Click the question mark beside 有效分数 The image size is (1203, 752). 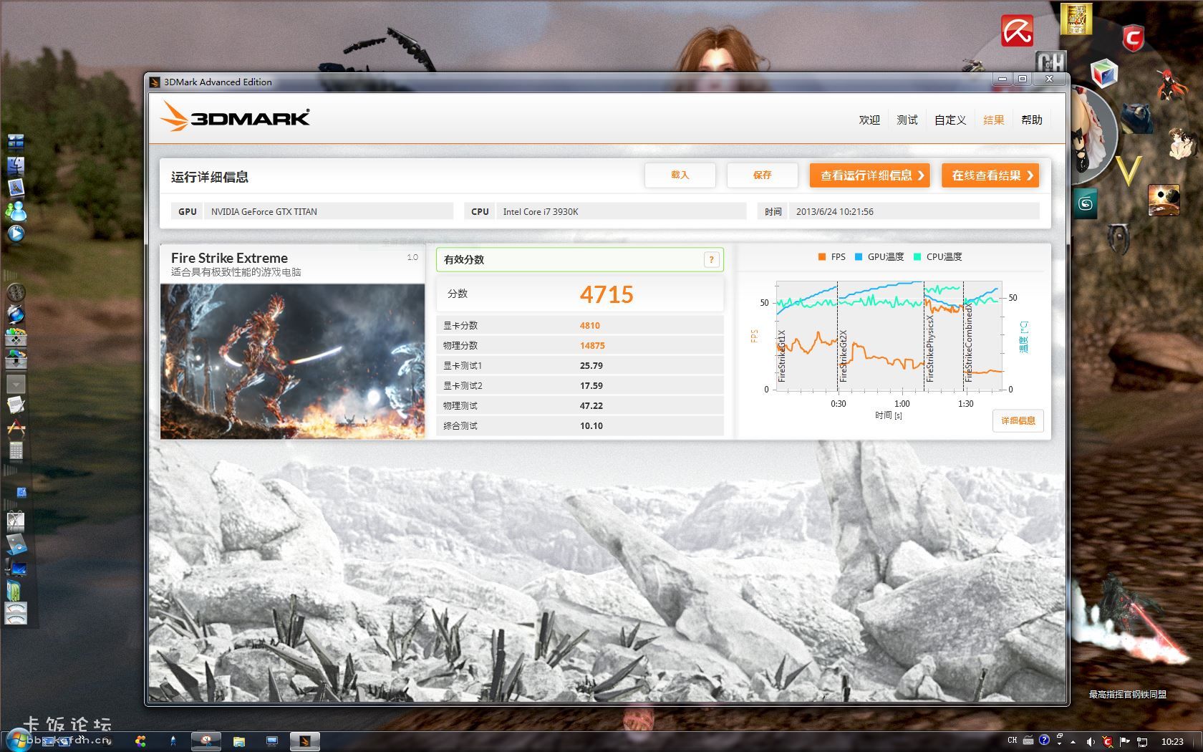(711, 259)
